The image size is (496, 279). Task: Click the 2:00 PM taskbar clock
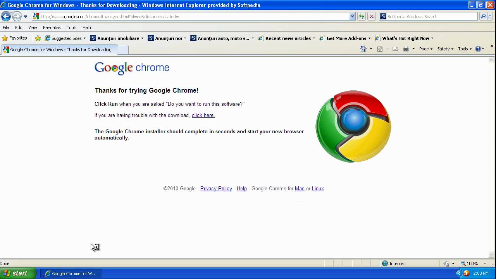click(x=480, y=273)
